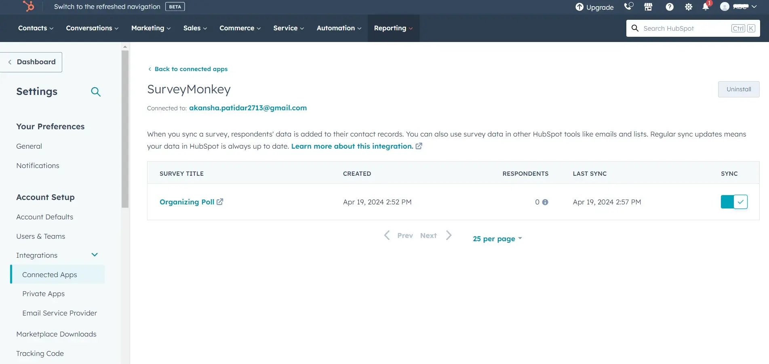Click the external link icon beside Organizing Poll

click(220, 202)
